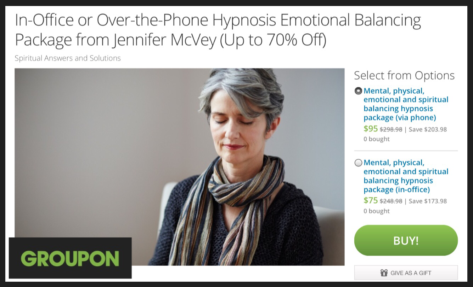Viewport: 473px width, 287px height.
Task: Click the GROUPON logo
Action: tap(70, 258)
